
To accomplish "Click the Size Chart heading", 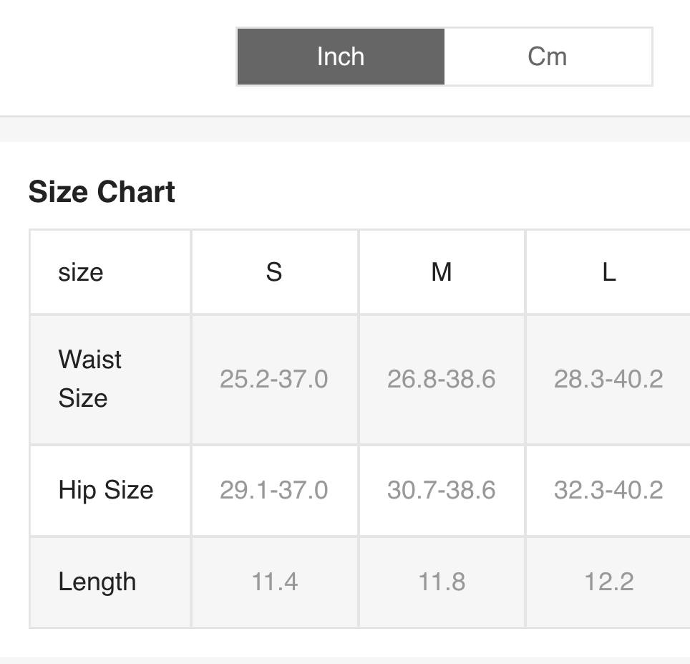I will 102,191.
